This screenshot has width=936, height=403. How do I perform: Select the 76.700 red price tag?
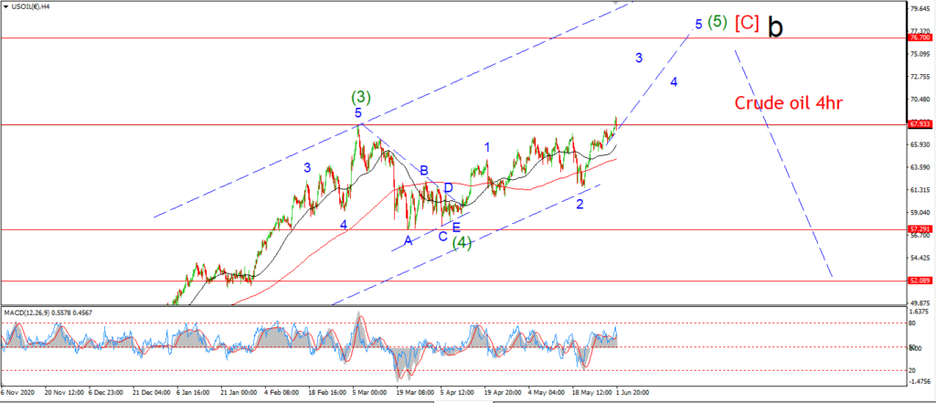pyautogui.click(x=920, y=37)
